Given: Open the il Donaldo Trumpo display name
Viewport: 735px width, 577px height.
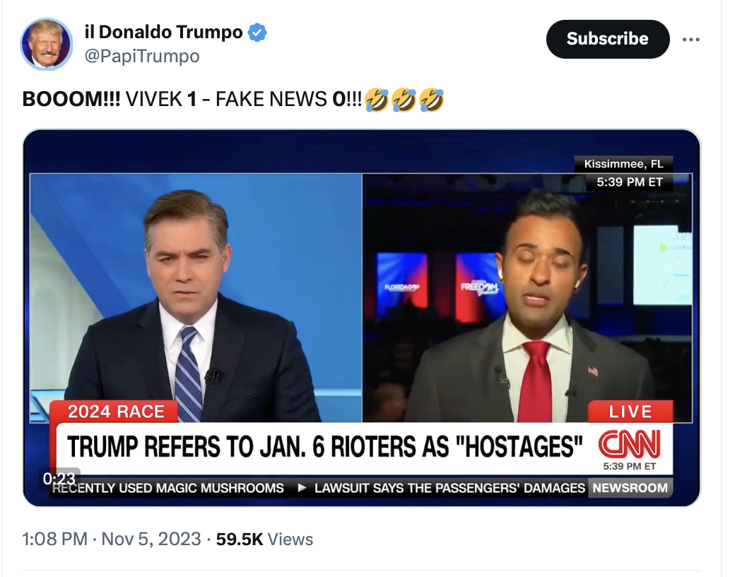Looking at the screenshot, I should coord(163,33).
